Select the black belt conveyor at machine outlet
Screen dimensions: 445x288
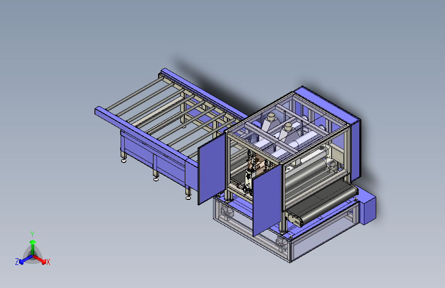click(x=322, y=202)
